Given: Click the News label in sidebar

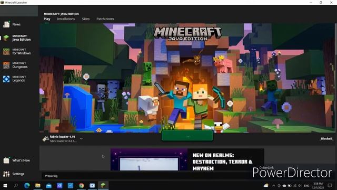Looking at the screenshot, I should (16, 24).
